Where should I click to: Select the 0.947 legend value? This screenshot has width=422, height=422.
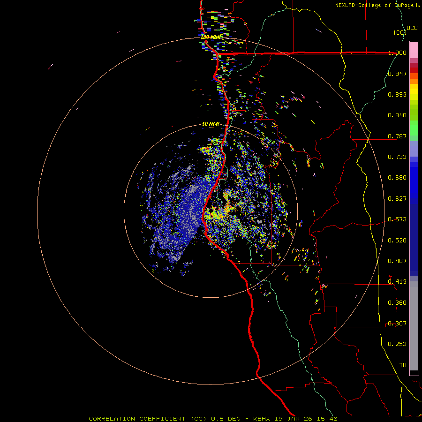pos(397,74)
